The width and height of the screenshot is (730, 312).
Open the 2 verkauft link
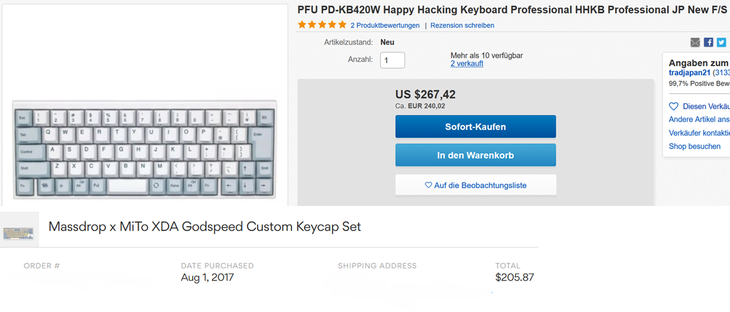coord(467,64)
